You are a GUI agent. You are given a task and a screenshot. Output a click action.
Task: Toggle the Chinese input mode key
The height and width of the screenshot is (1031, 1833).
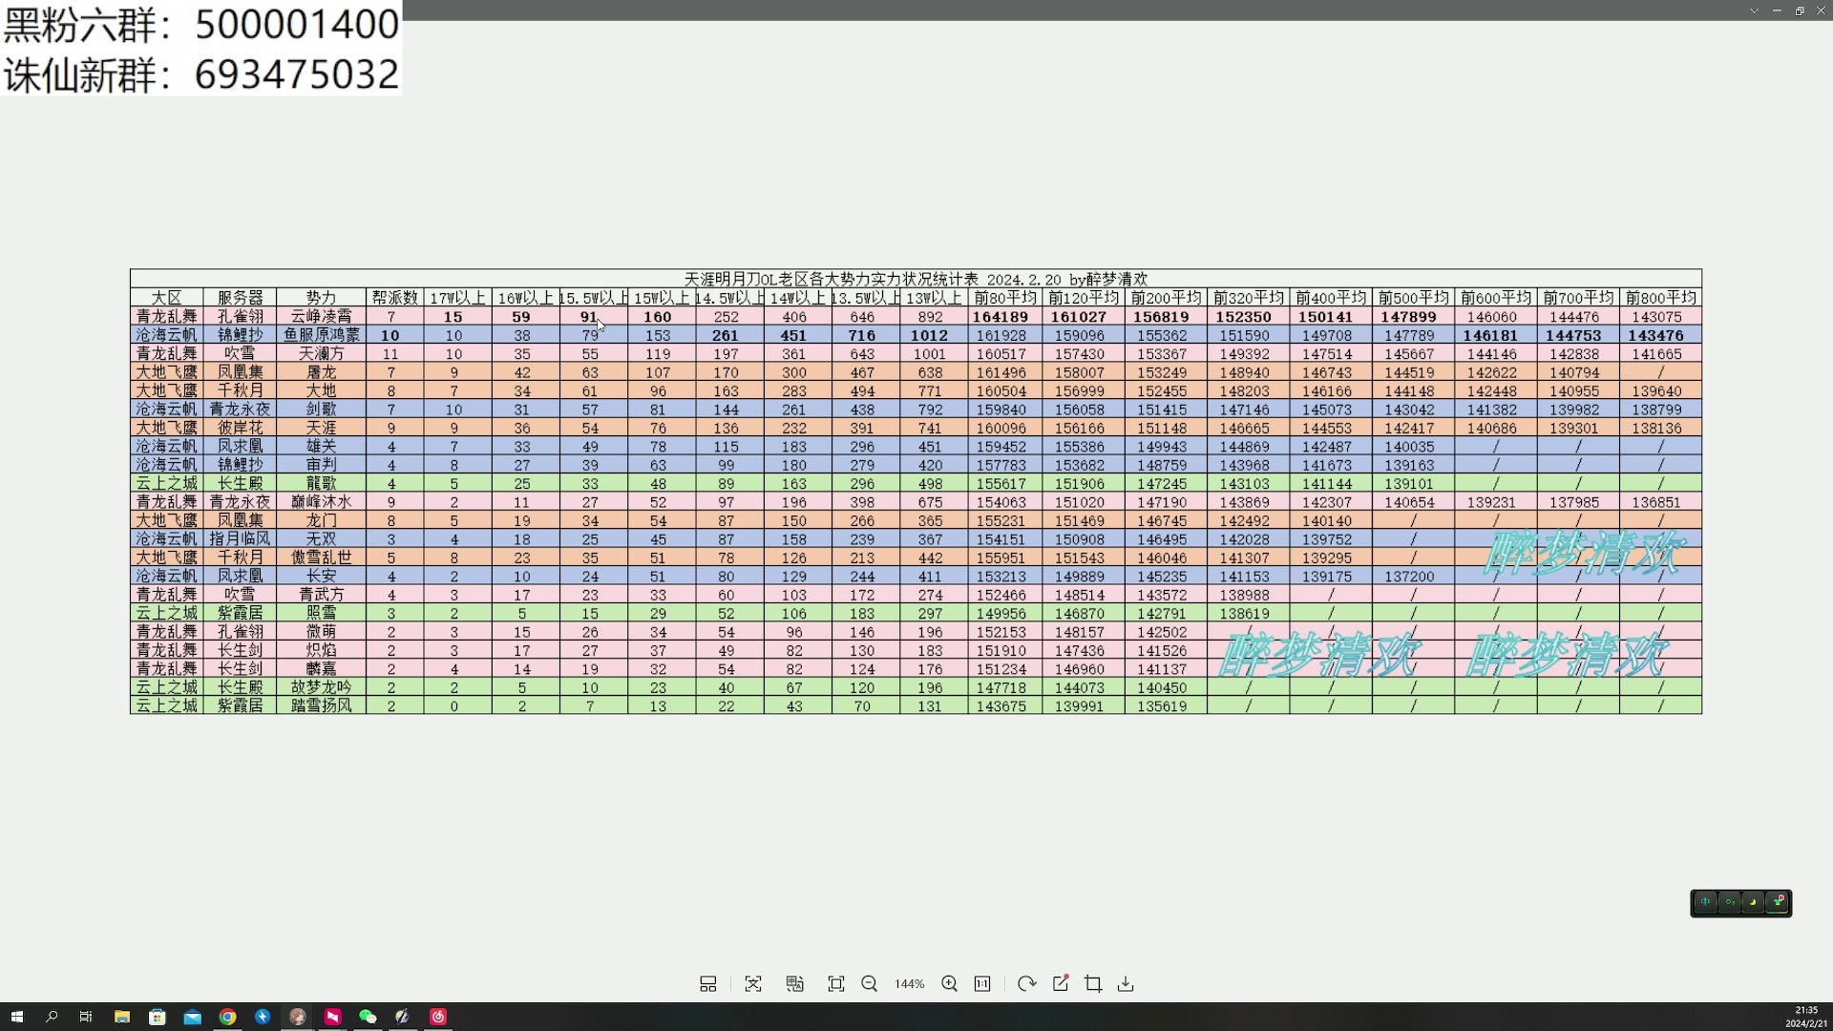point(1705,902)
